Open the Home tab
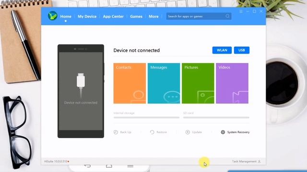The width and height of the screenshot is (307, 172). tap(66, 17)
